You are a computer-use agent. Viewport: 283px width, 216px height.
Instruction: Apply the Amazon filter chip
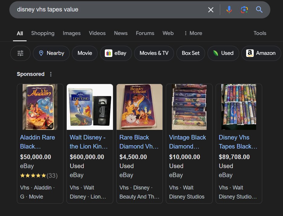[x=261, y=53]
